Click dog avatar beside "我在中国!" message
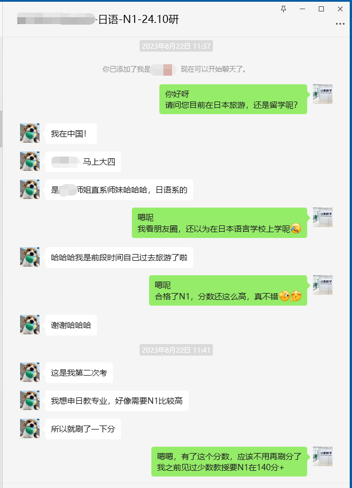 30,133
